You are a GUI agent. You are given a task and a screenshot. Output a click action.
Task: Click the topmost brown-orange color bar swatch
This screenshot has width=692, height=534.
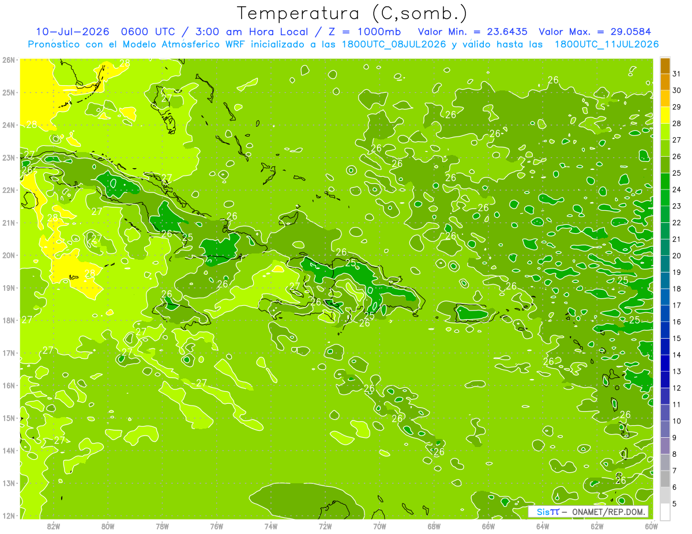click(665, 65)
